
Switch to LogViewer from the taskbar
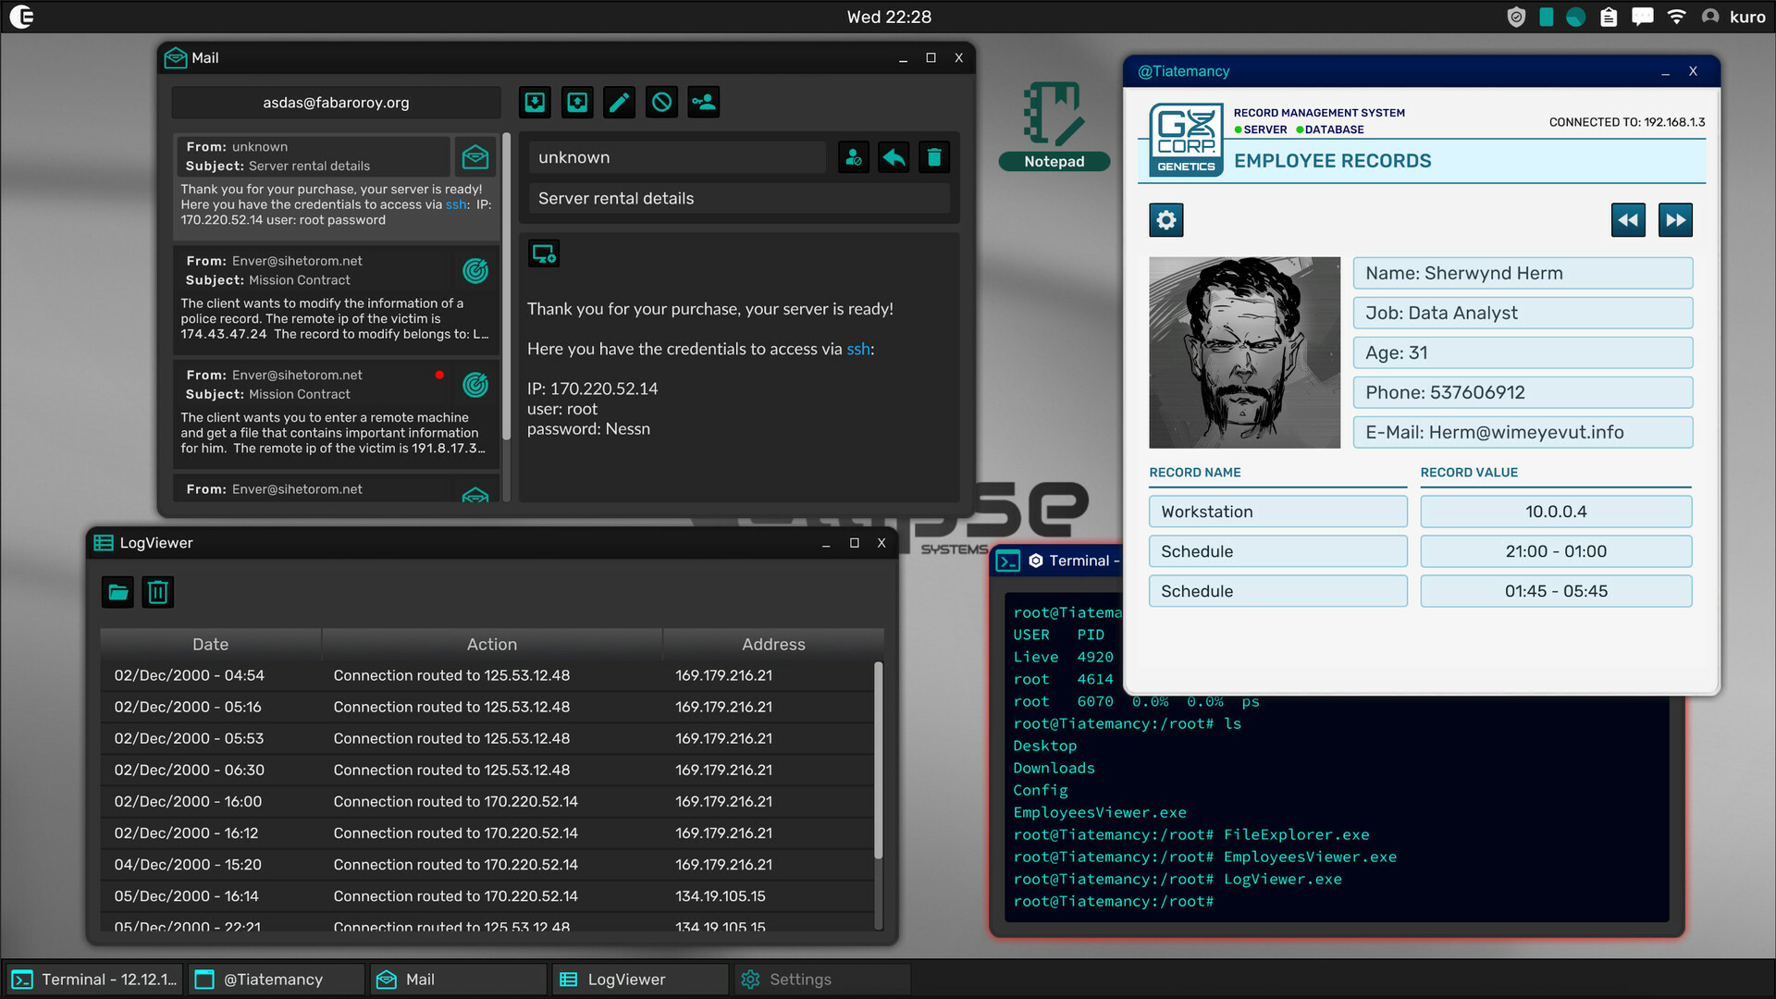(638, 979)
